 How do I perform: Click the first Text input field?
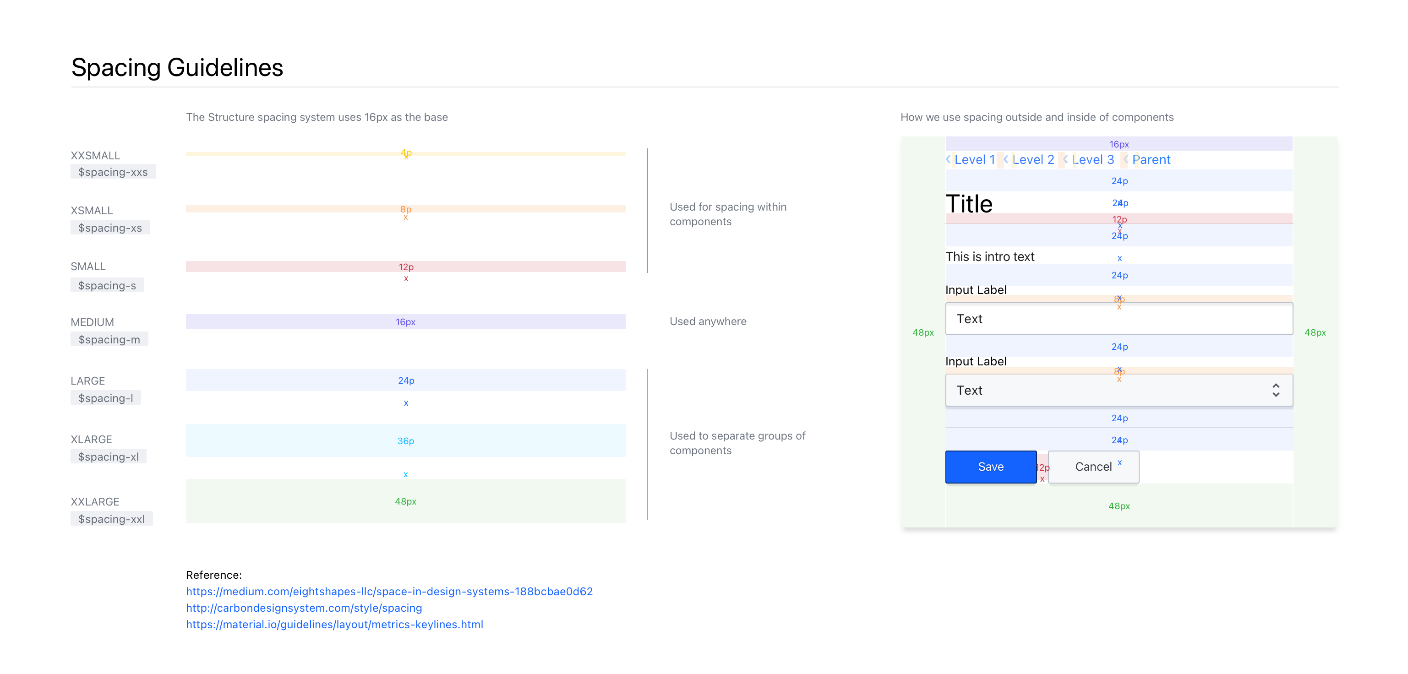1119,318
